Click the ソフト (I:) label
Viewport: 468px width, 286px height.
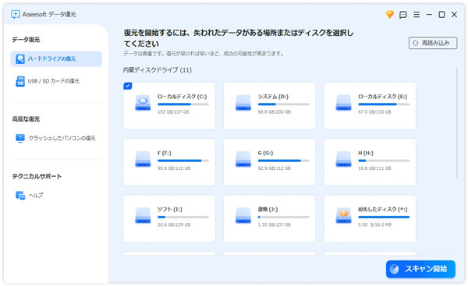[x=170, y=210]
